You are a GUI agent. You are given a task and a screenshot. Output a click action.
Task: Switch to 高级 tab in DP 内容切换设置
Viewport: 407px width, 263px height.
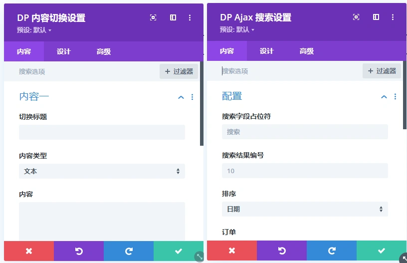point(104,51)
